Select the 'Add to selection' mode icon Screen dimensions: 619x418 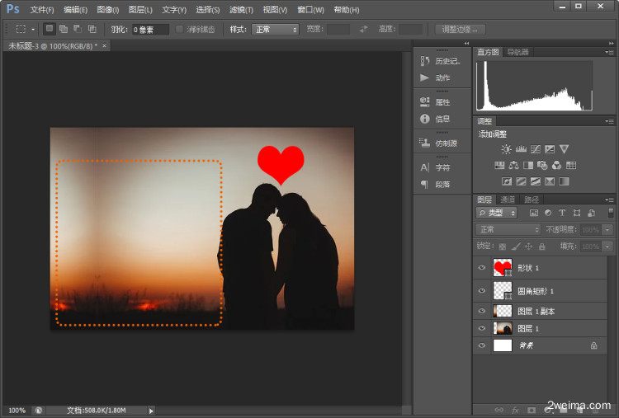click(x=63, y=29)
